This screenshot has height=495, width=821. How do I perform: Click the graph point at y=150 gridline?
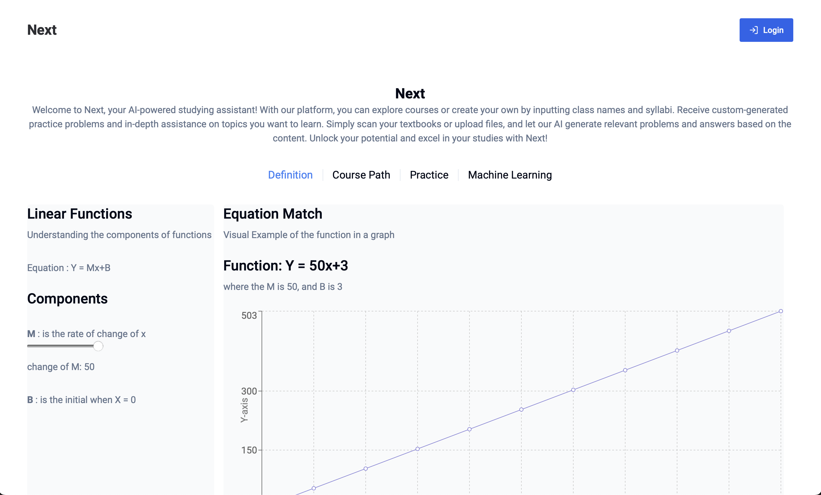(417, 449)
